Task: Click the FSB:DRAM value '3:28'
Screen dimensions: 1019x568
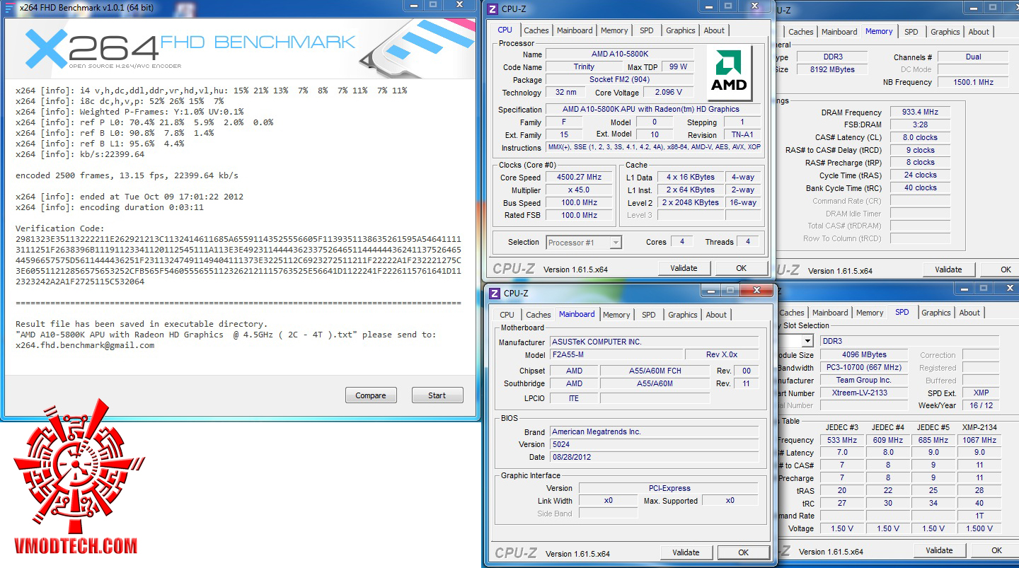Action: point(921,124)
